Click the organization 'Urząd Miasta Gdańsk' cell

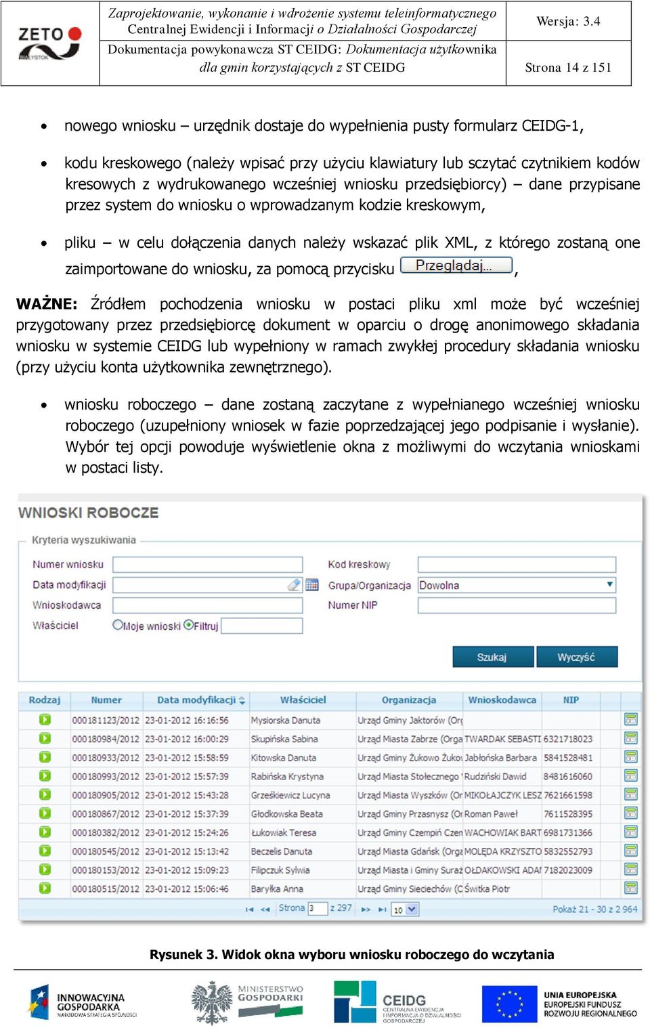pos(410,851)
